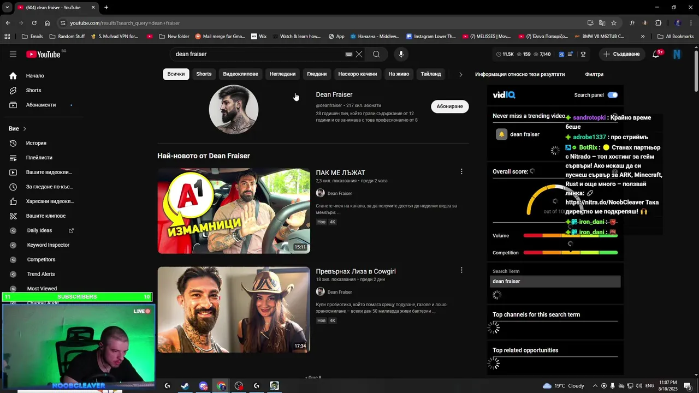The height and width of the screenshot is (393, 699).
Task: Click the search magnifier button
Action: pos(376,54)
